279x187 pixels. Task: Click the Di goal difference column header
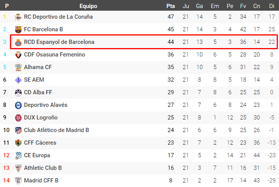[272, 6]
